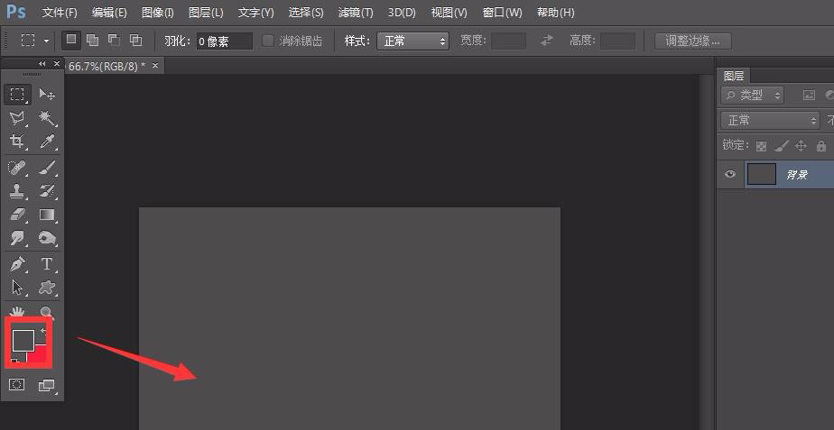Toggle lock position in Layers panel

[x=801, y=146]
